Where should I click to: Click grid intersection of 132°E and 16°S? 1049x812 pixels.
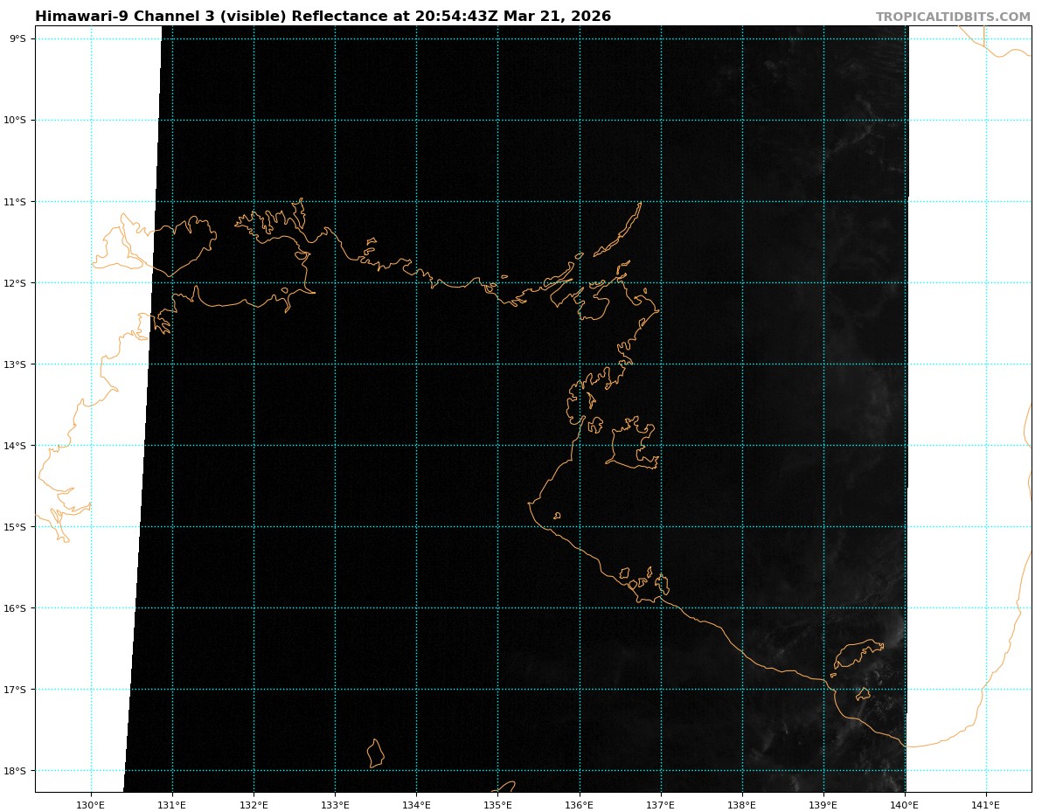254,608
